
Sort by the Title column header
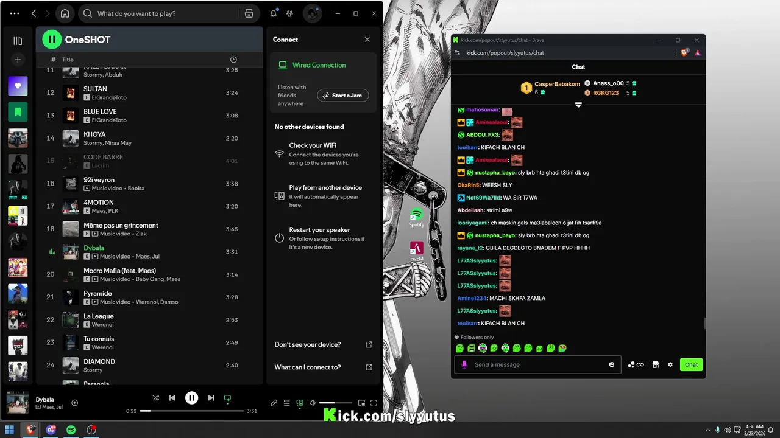[x=68, y=60]
